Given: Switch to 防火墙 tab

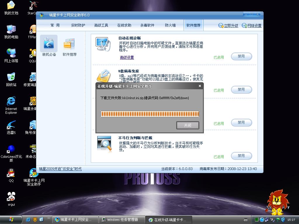Looking at the screenshot, I should point(170,25).
